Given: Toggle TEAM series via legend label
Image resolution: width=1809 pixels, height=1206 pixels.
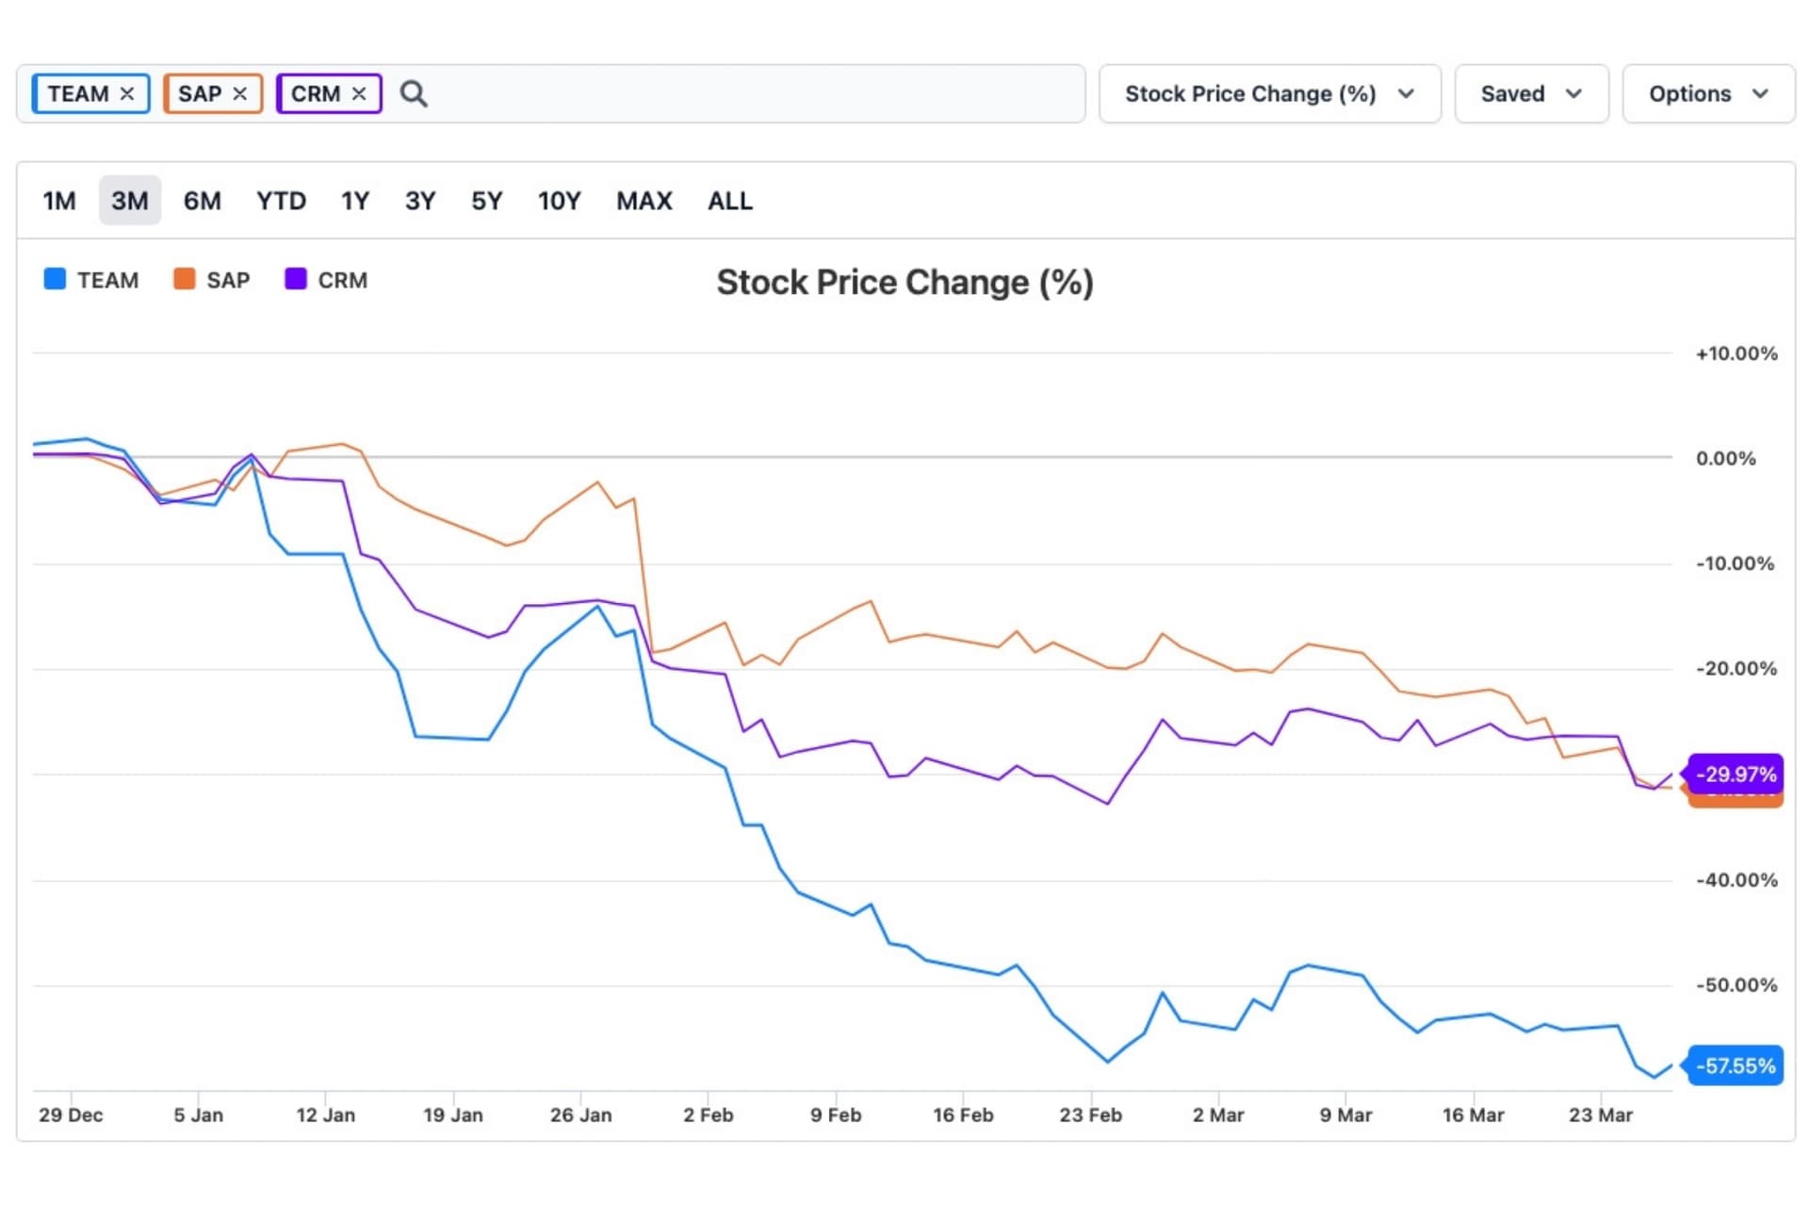Looking at the screenshot, I should click(108, 281).
